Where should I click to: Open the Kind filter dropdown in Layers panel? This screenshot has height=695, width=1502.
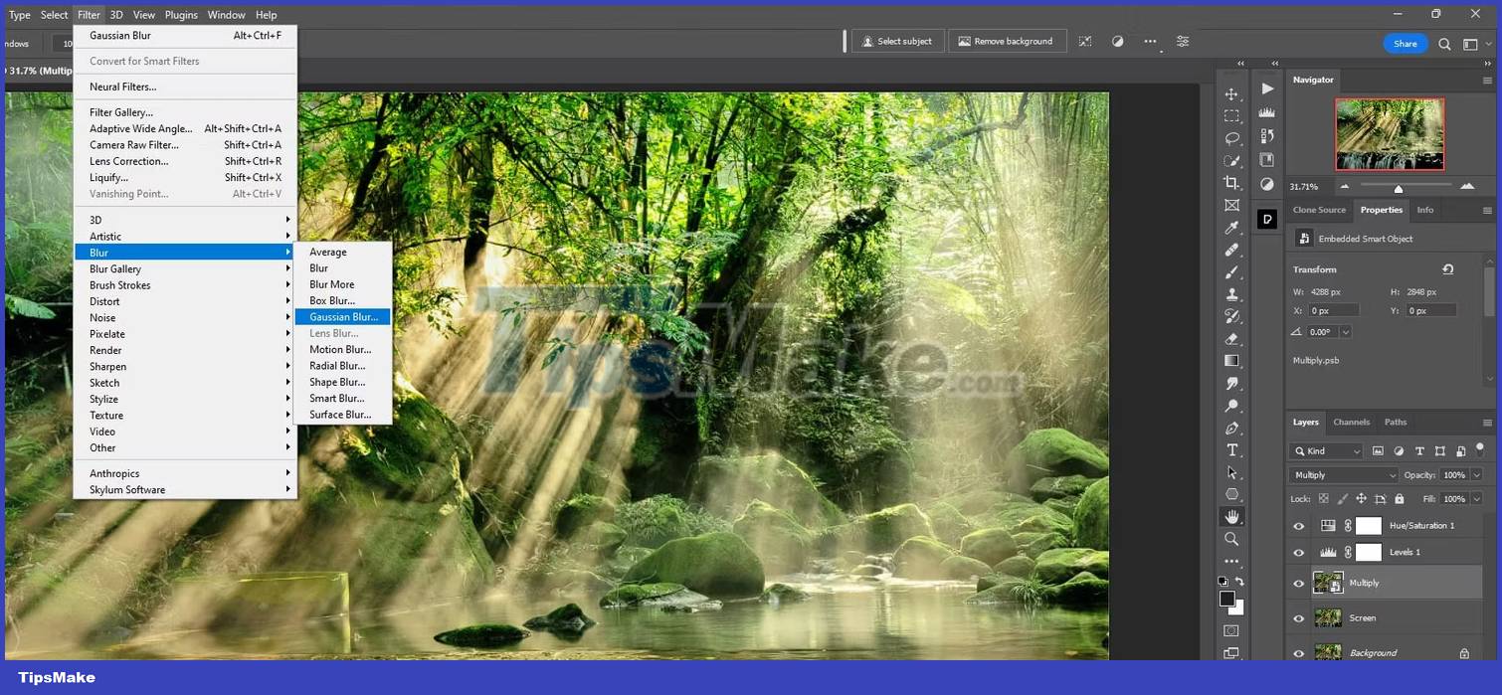point(1323,451)
